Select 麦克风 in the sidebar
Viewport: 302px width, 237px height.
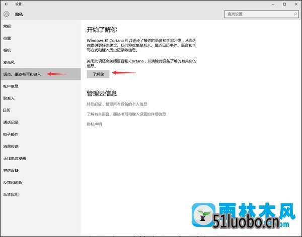point(40,62)
